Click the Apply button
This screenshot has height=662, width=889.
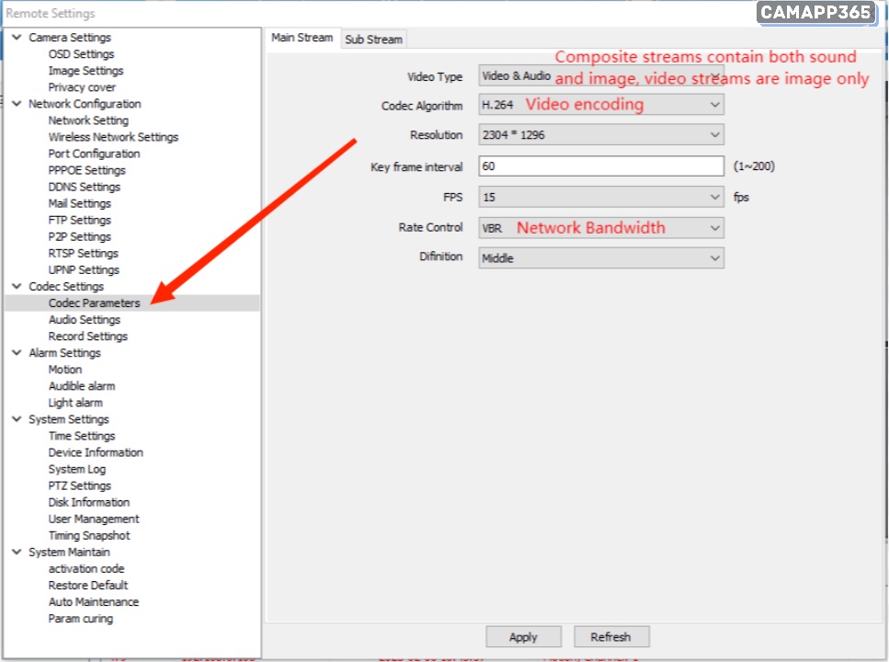(523, 637)
